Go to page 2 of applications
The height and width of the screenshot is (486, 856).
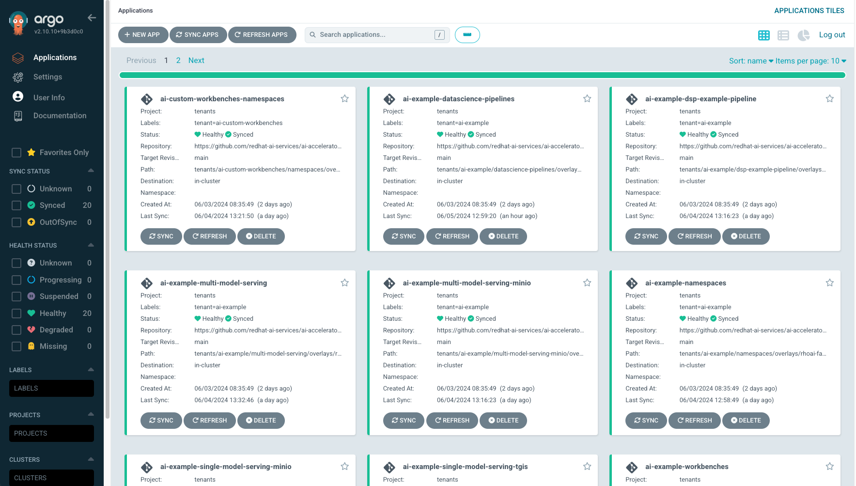178,61
